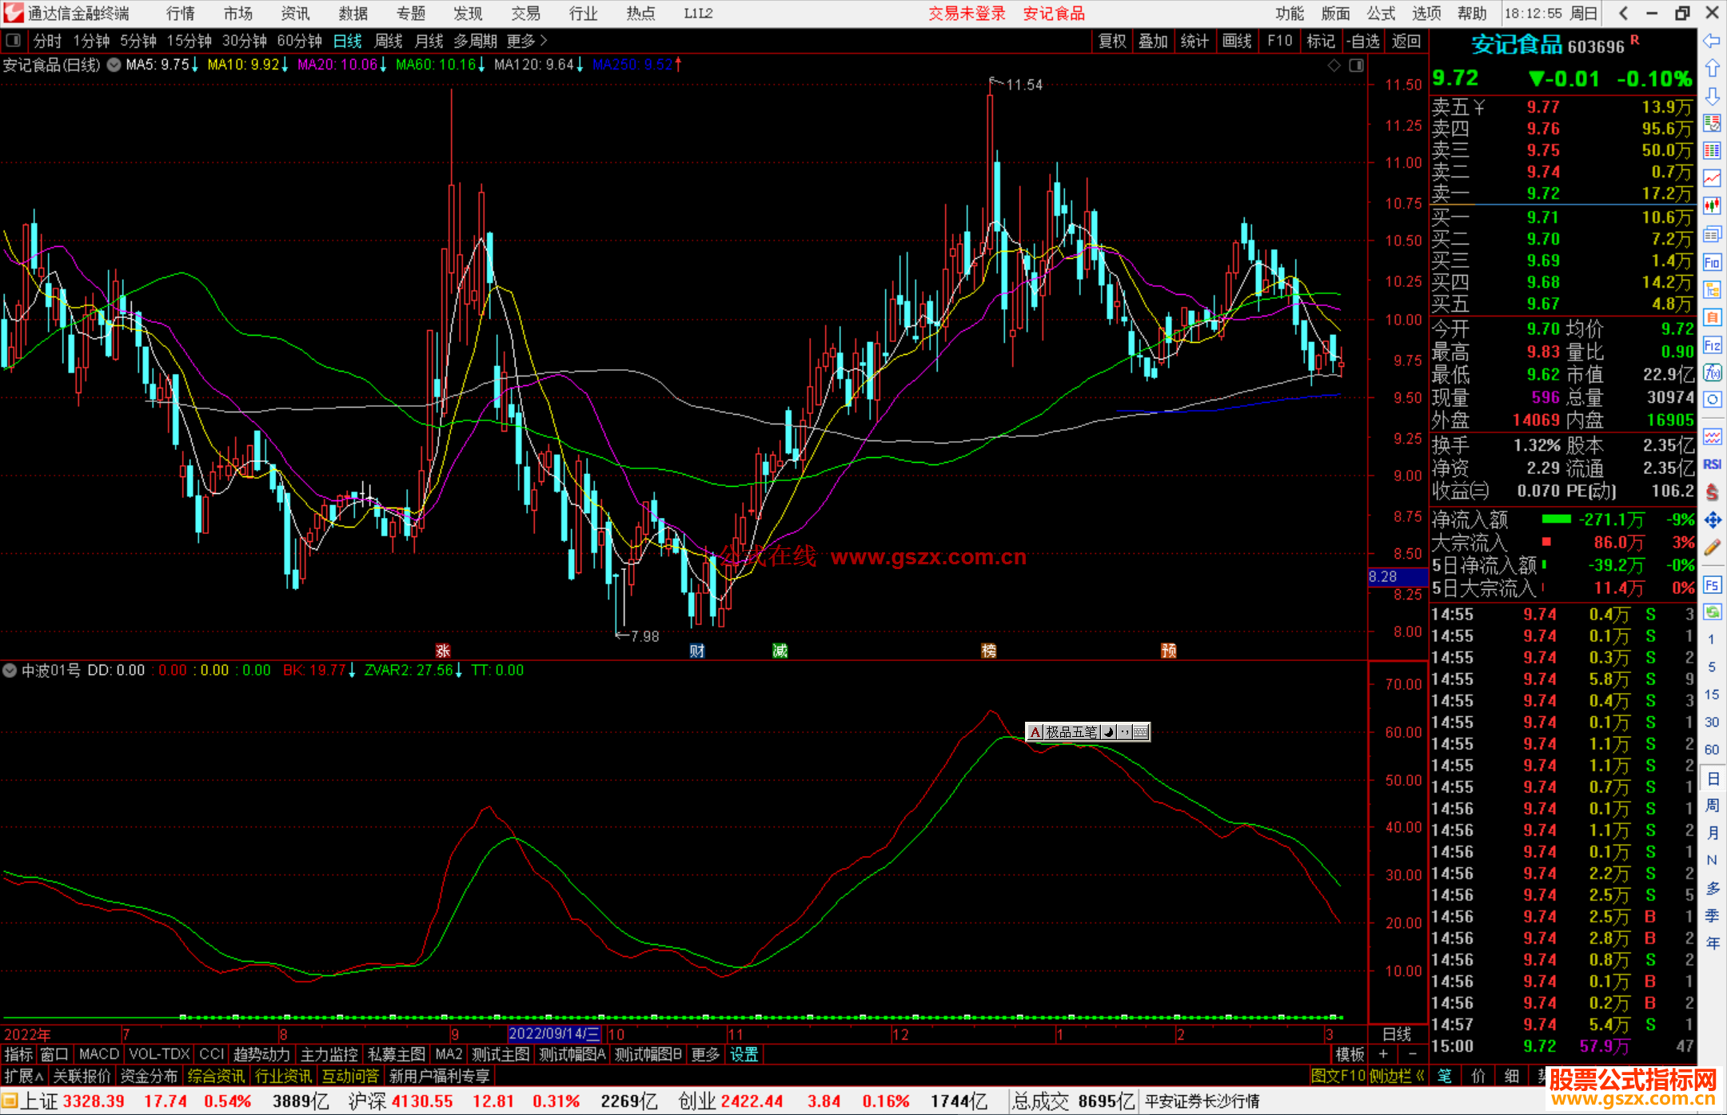Toggle the panel layout icon left of 分时
Image resolution: width=1727 pixels, height=1115 pixels.
coord(14,40)
